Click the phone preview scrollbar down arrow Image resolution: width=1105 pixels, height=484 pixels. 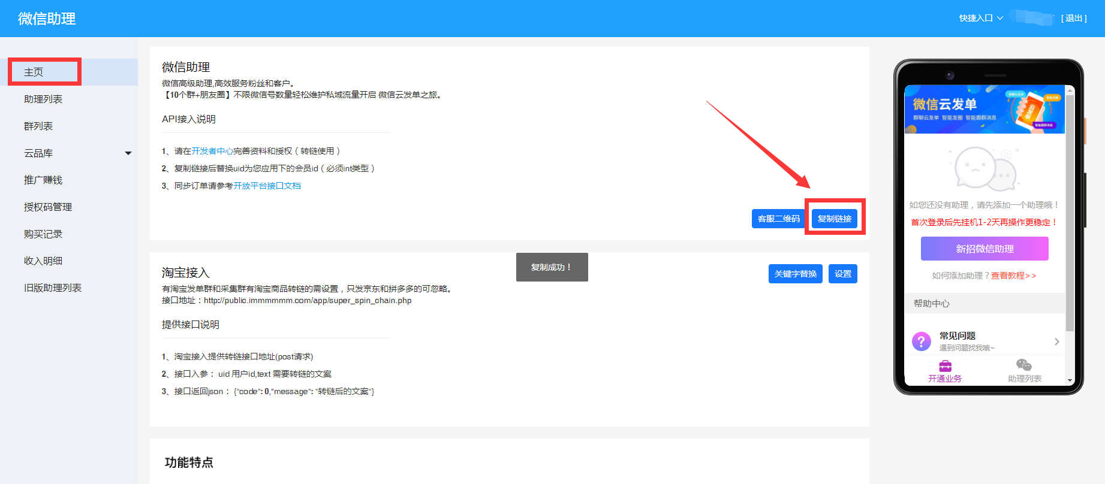pyautogui.click(x=1070, y=380)
